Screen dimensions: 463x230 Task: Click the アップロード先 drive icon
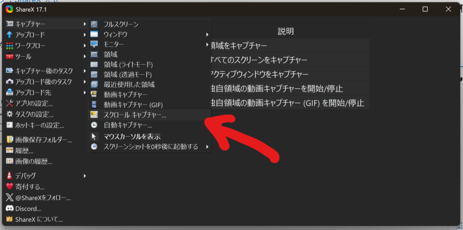pyautogui.click(x=9, y=92)
